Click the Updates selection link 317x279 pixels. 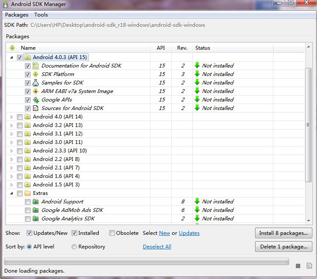(189, 233)
